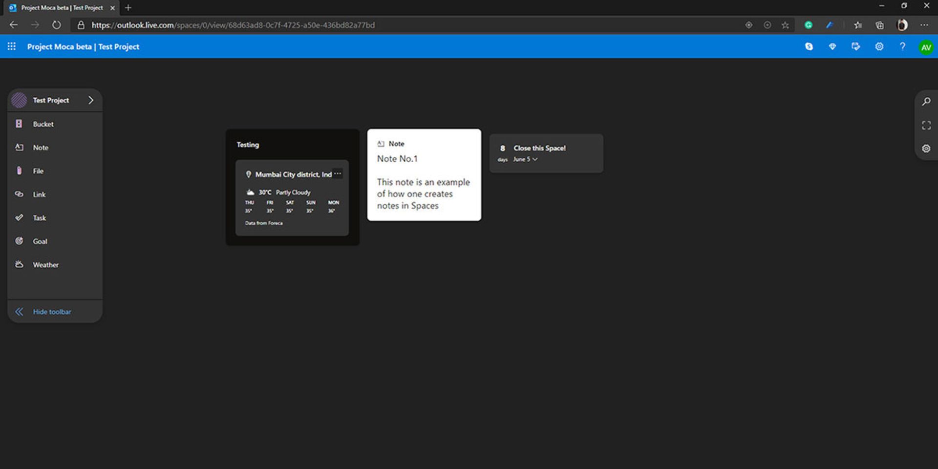The height and width of the screenshot is (469, 938).
Task: Select the Note tool in the sidebar
Action: tap(41, 147)
